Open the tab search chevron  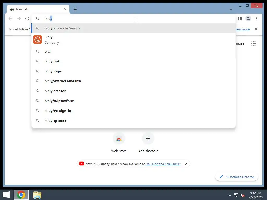pos(231,9)
